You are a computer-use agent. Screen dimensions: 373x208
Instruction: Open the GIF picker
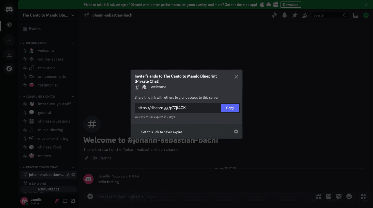(x=329, y=196)
